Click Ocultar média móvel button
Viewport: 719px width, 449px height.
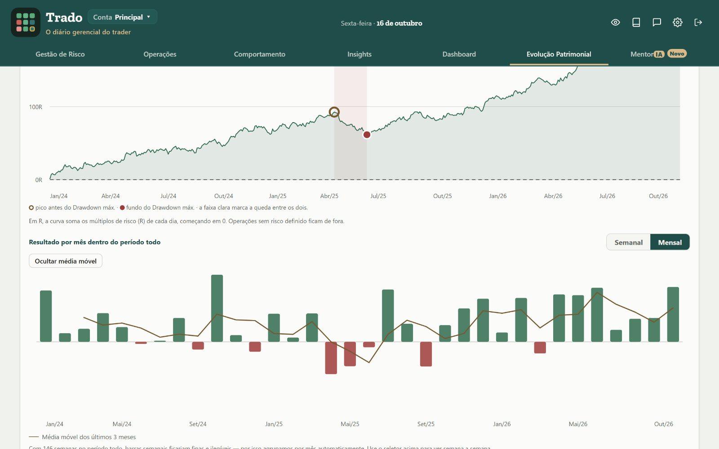[x=66, y=261]
